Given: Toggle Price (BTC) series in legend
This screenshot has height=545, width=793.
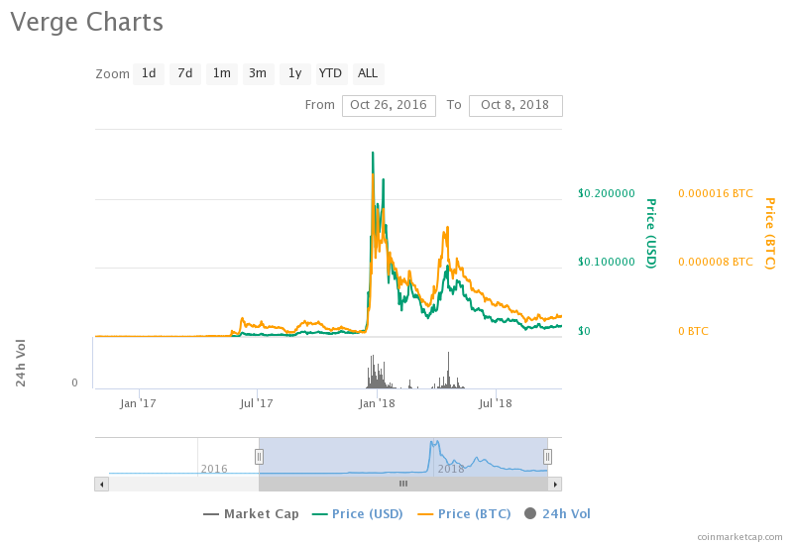Looking at the screenshot, I should (x=464, y=513).
